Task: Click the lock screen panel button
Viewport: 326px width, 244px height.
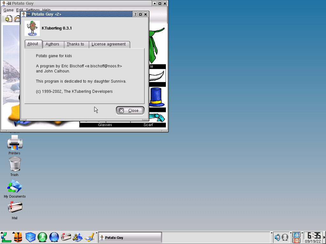Action: click(296, 235)
